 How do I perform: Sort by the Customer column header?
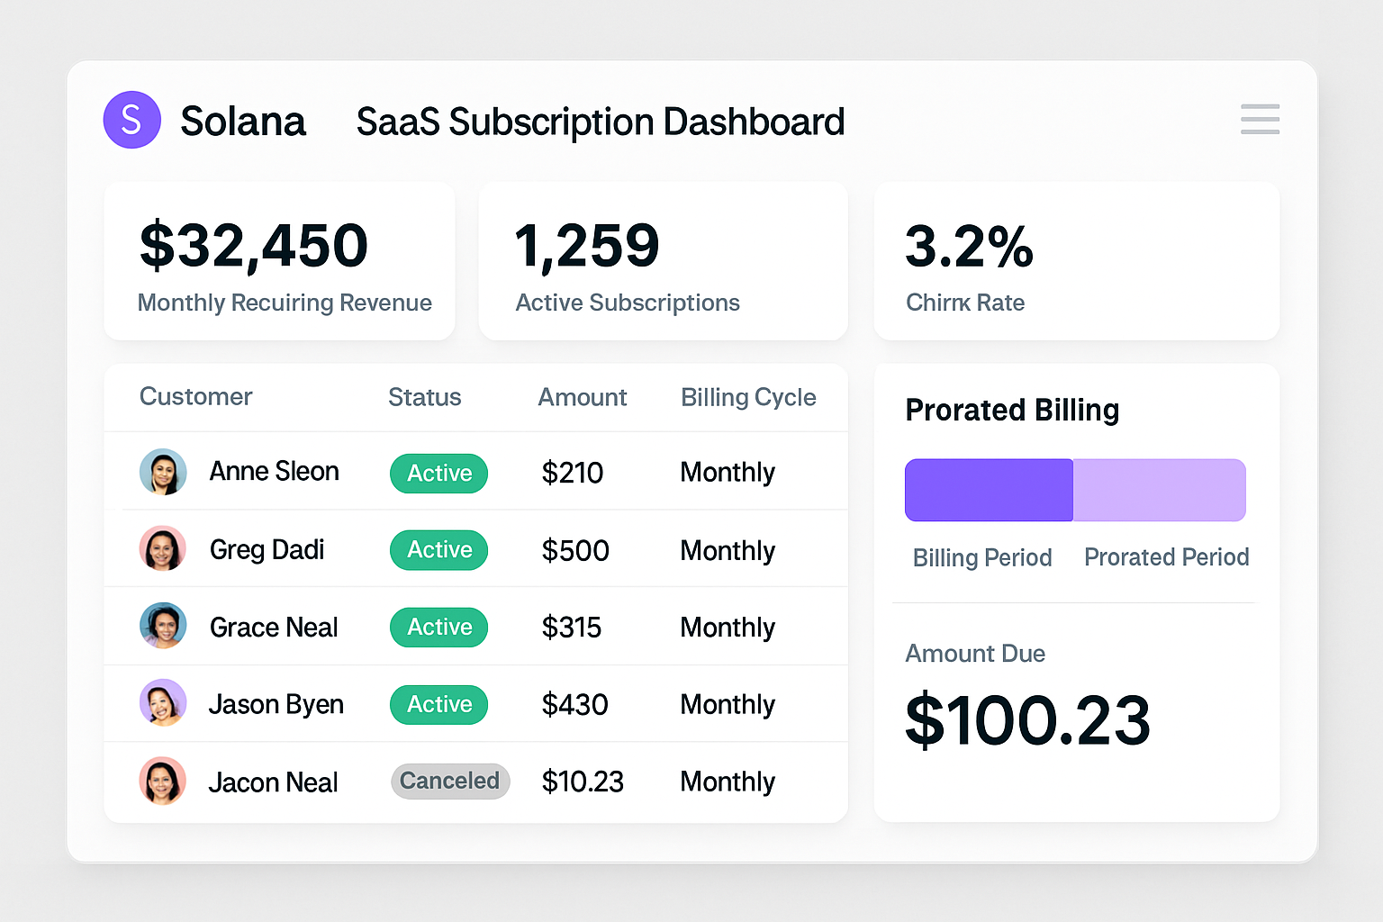click(x=195, y=397)
